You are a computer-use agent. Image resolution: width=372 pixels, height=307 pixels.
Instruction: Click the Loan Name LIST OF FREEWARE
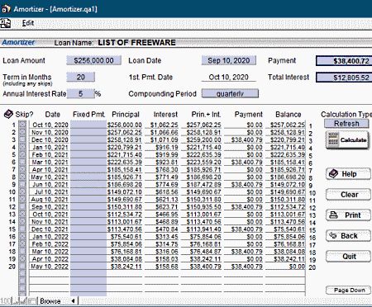click(x=137, y=42)
